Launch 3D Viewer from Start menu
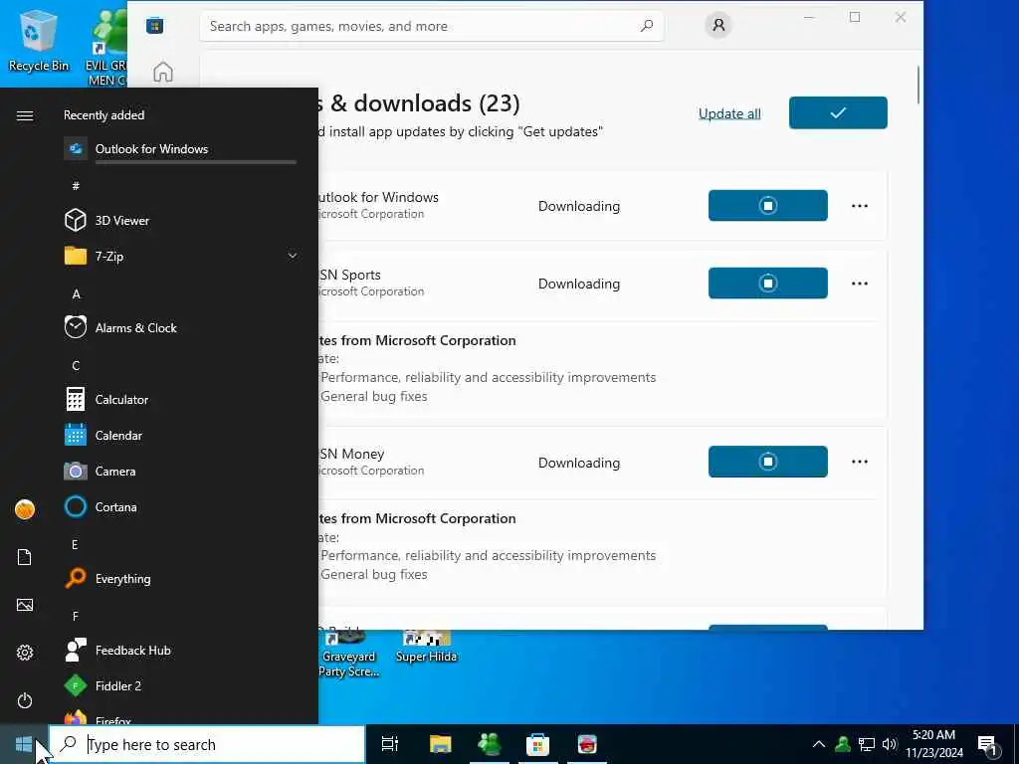 (179, 221)
